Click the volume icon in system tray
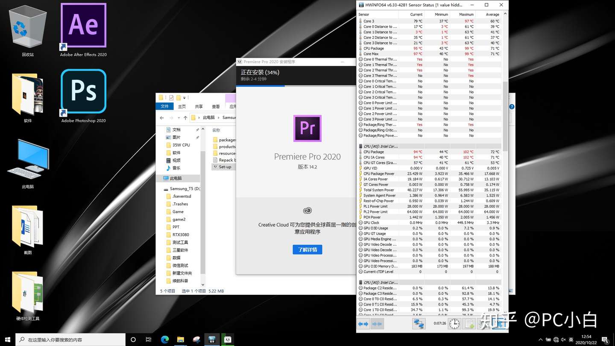 [x=563, y=340]
